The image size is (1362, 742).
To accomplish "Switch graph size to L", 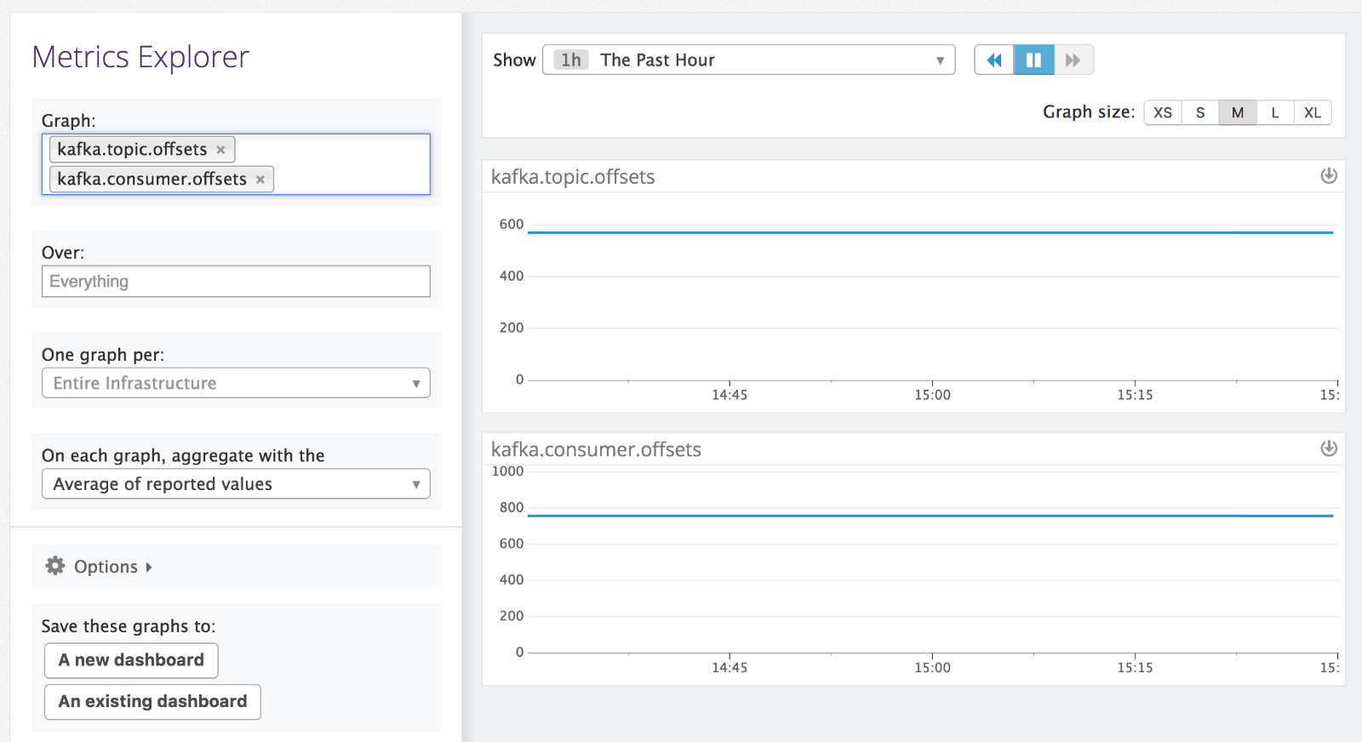I will (x=1274, y=113).
